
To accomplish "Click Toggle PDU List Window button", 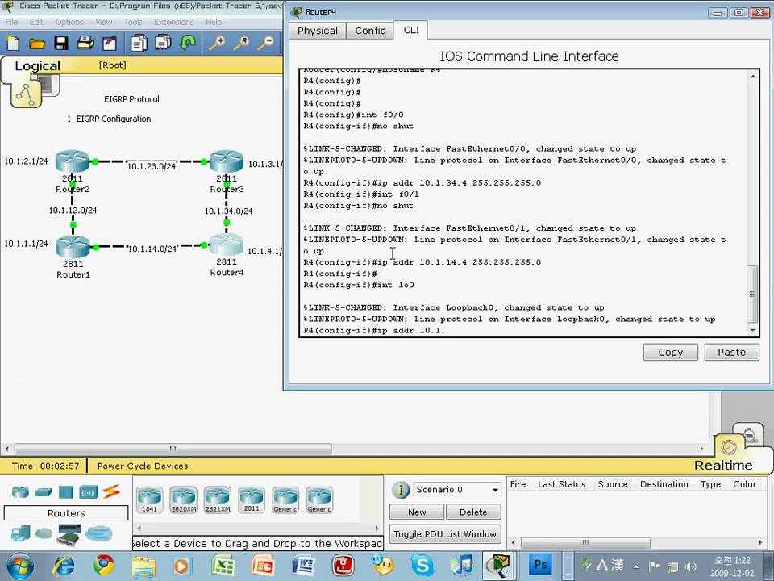I will point(445,534).
